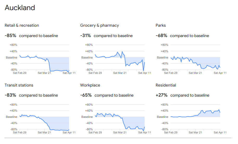The width and height of the screenshot is (238, 144).
Task: Select the +27% residential figure
Action: pyautogui.click(x=162, y=95)
